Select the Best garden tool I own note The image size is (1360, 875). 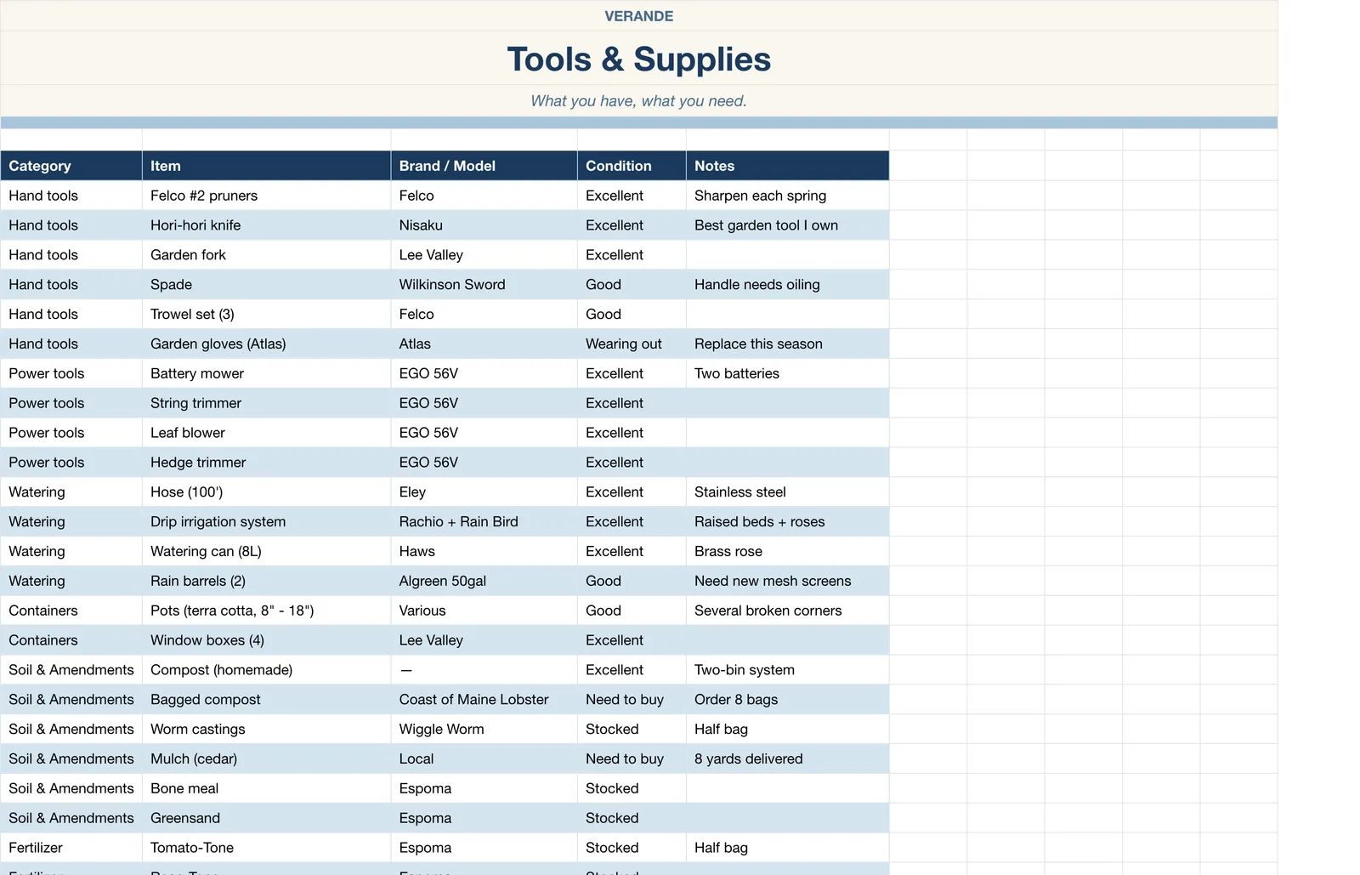click(x=787, y=225)
